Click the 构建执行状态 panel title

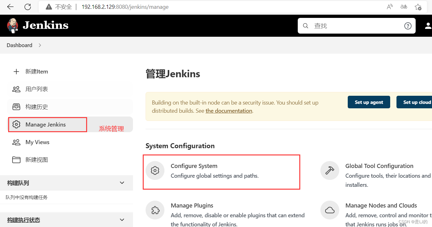pyautogui.click(x=24, y=220)
